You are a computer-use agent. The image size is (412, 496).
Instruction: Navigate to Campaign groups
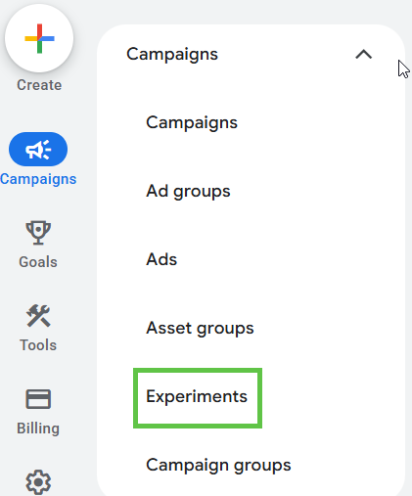coord(218,465)
